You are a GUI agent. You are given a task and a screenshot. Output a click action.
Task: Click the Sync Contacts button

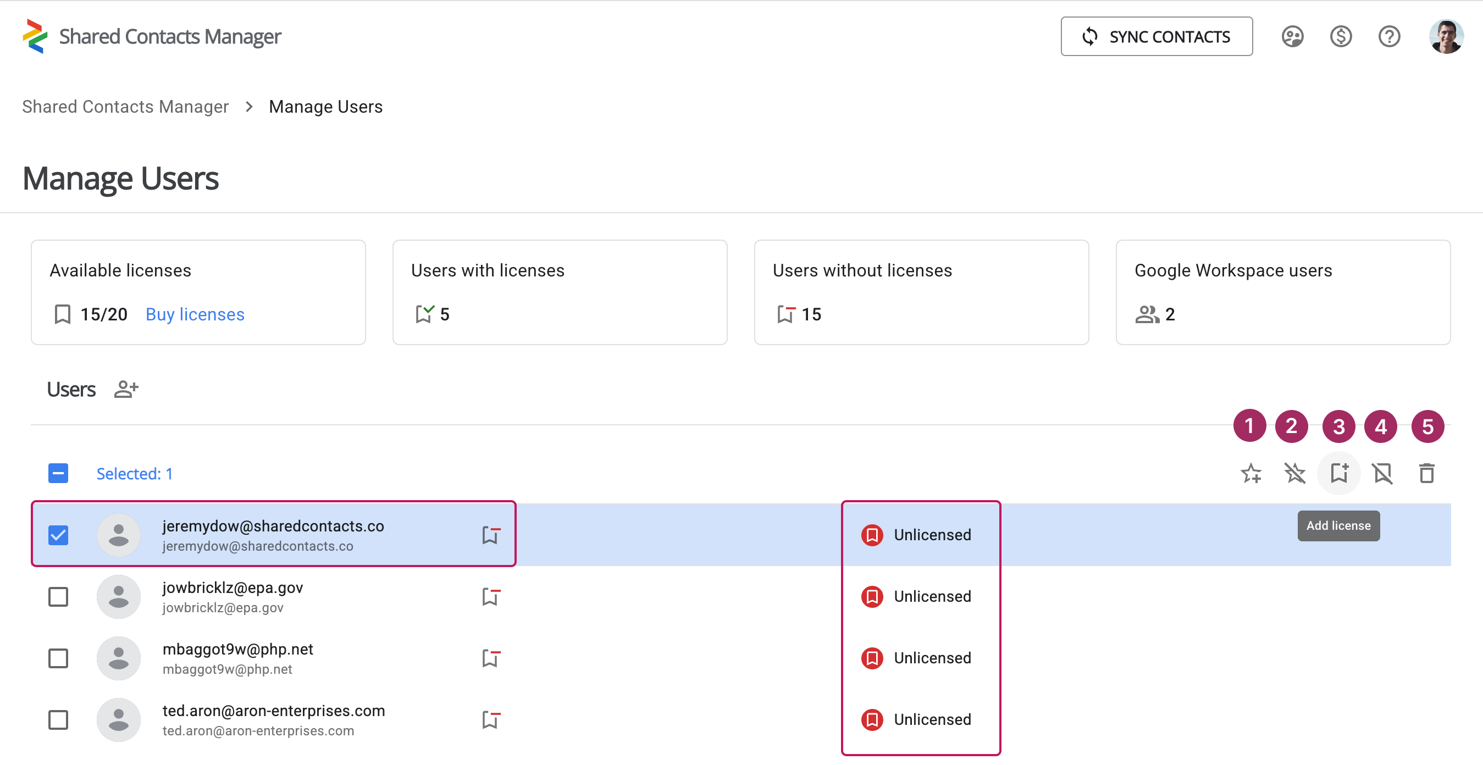[1156, 36]
